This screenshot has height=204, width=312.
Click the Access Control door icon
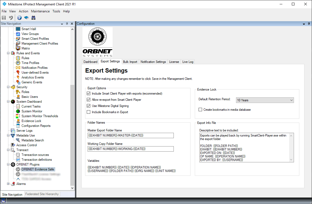pyautogui.click(x=13, y=145)
